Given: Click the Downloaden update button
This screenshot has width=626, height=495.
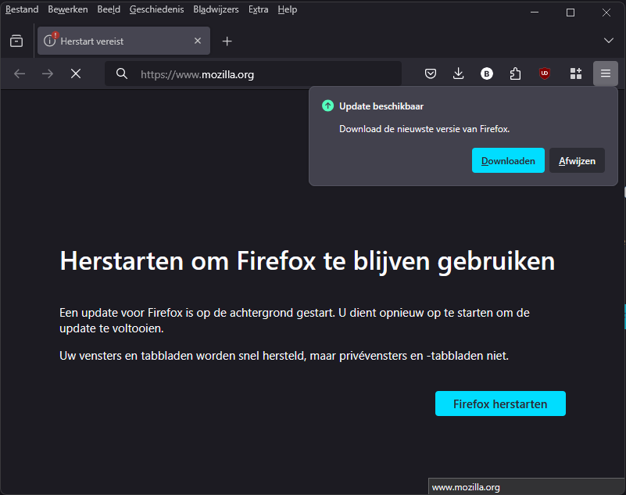Looking at the screenshot, I should pos(508,160).
